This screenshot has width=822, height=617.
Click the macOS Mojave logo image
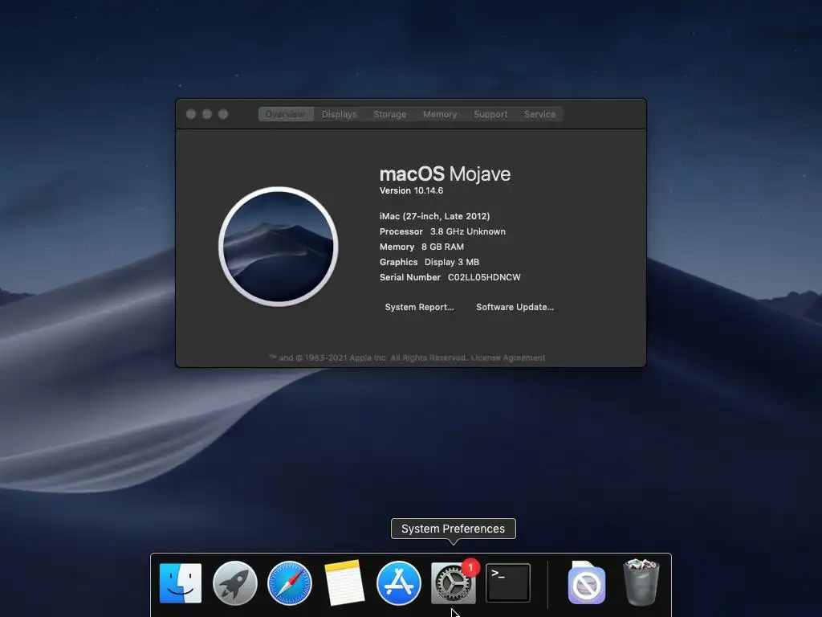(x=279, y=247)
